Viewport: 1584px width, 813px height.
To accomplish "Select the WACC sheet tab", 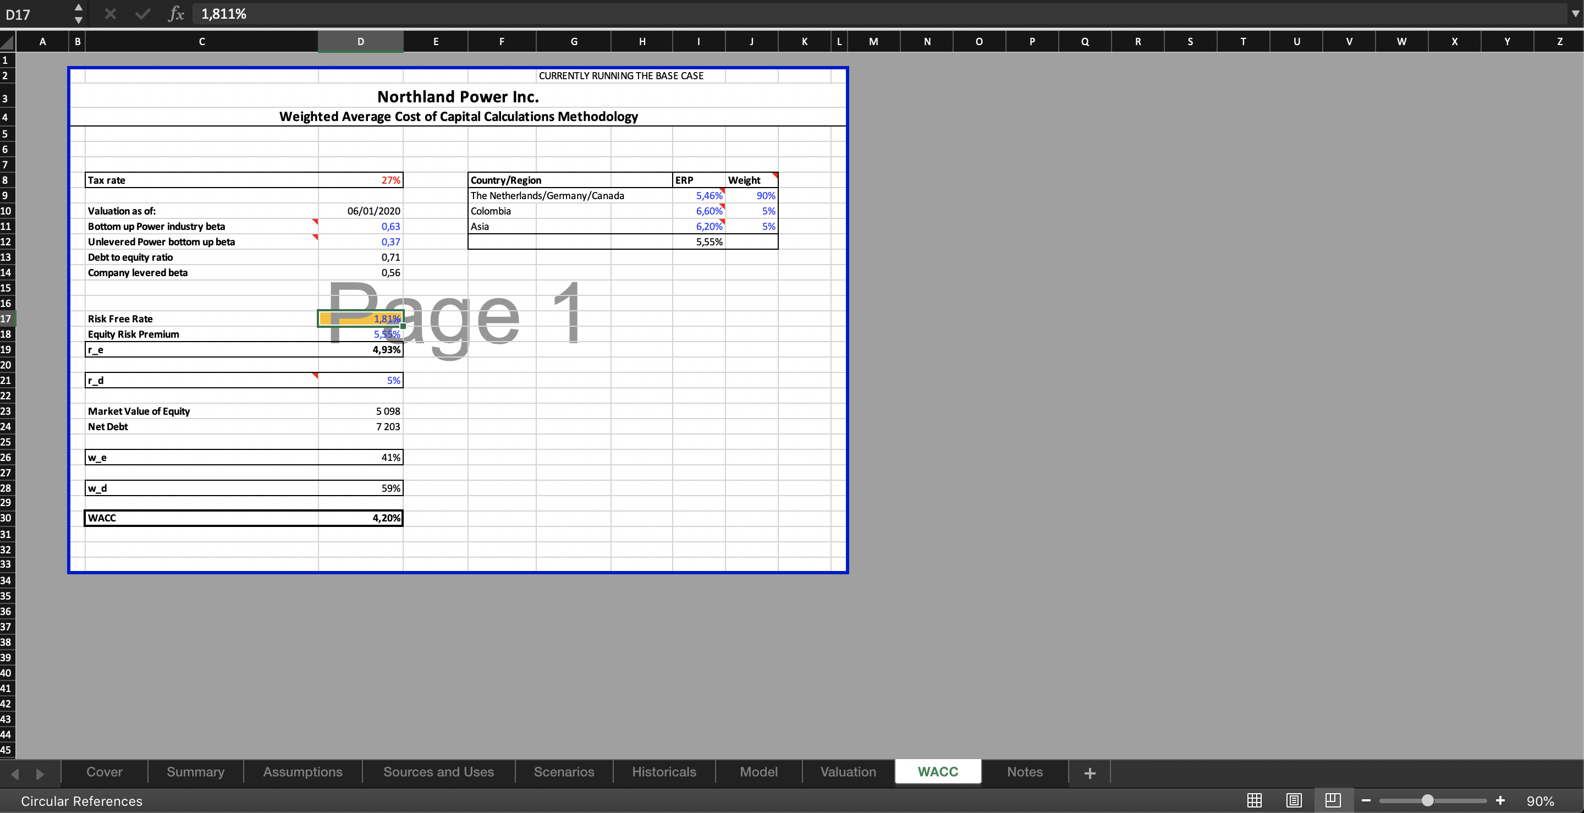I will tap(938, 772).
